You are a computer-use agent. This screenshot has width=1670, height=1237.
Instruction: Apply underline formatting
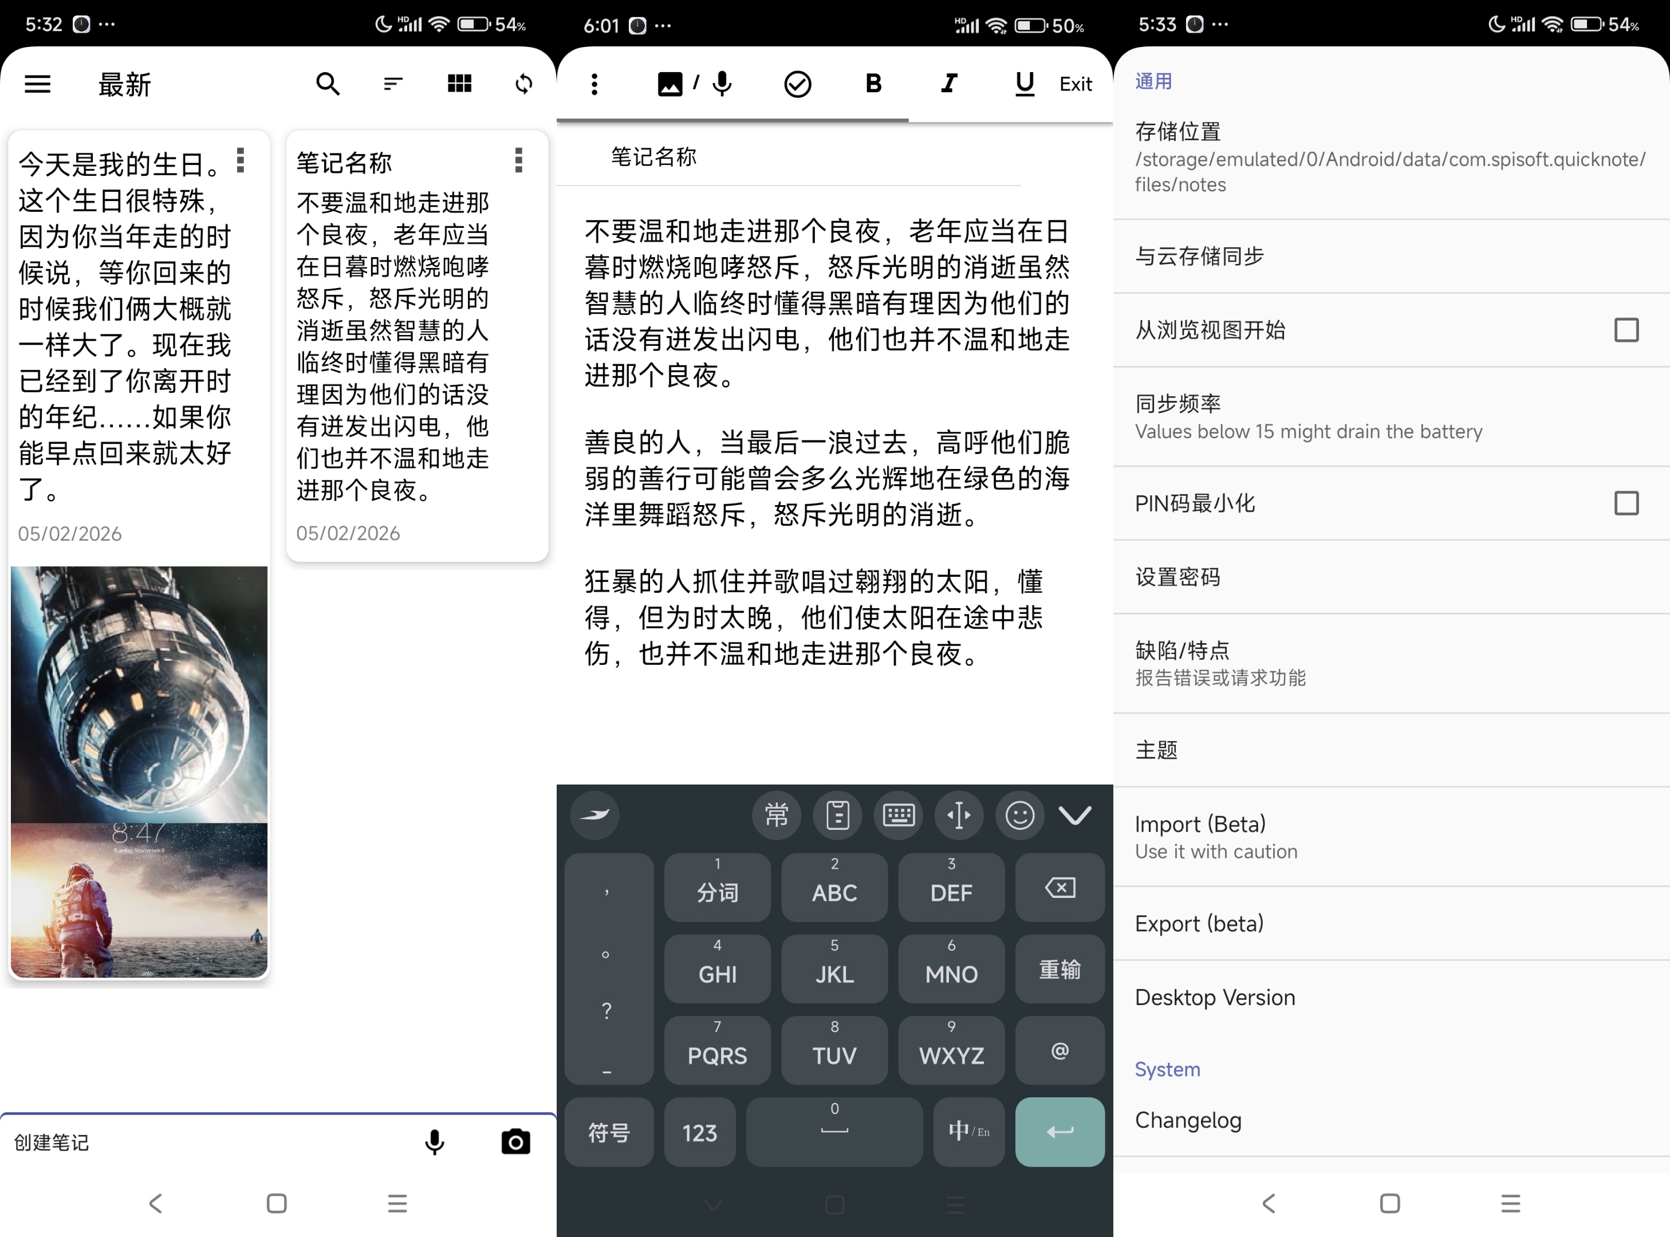(1025, 84)
